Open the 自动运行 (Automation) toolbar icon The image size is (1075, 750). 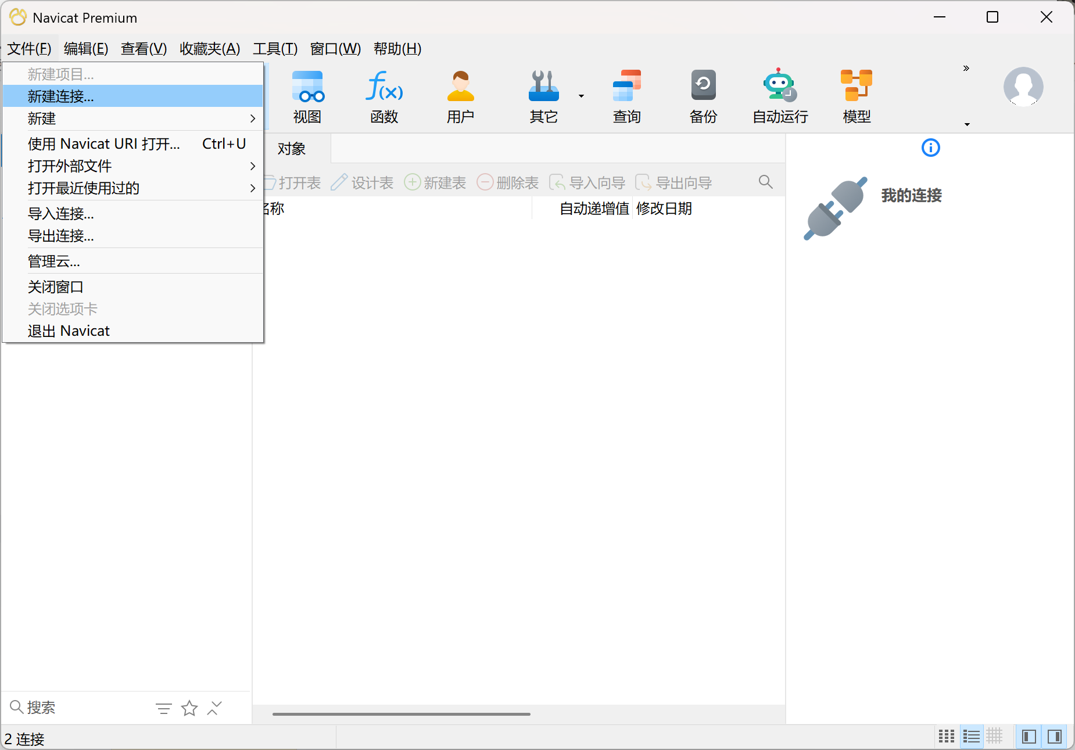[x=780, y=96]
